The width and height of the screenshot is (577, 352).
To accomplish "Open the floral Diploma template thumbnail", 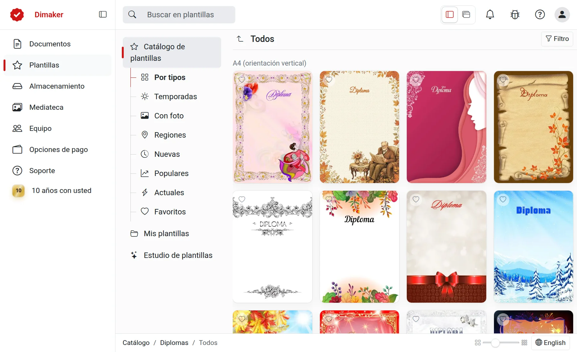I will tap(359, 247).
